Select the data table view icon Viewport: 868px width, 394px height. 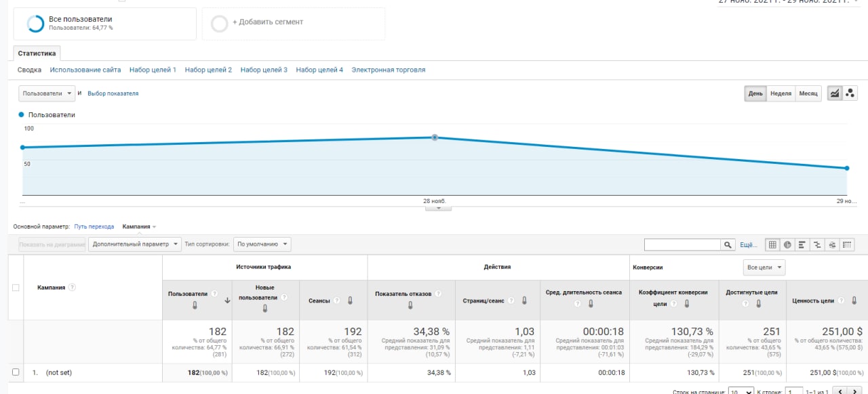click(x=772, y=244)
